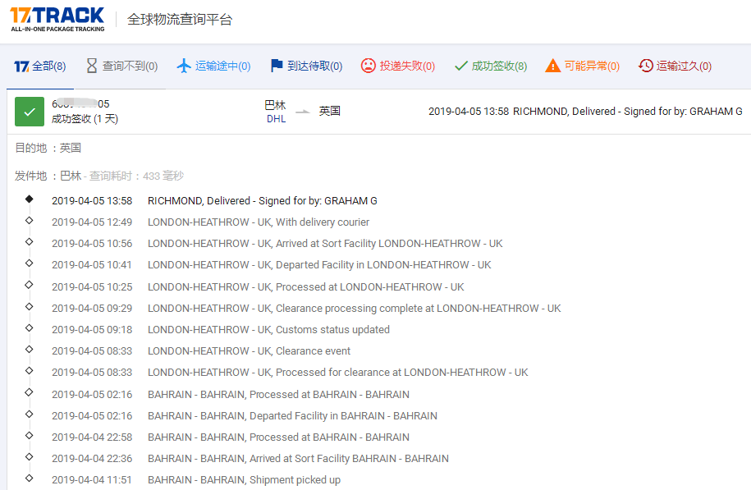
Task: Click the DHL carrier label
Action: pyautogui.click(x=276, y=118)
